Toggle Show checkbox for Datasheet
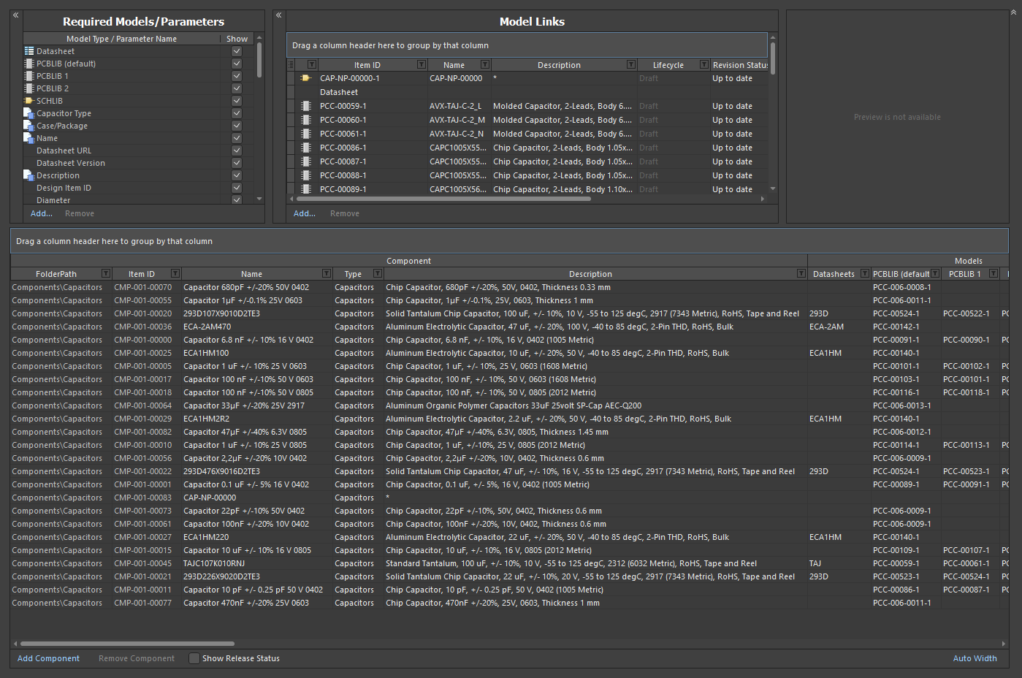1022x678 pixels. 237,51
